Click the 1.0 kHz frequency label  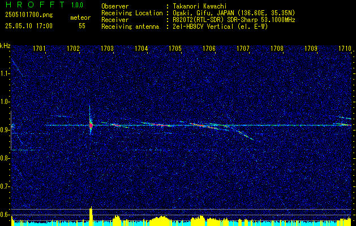click(x=5, y=102)
